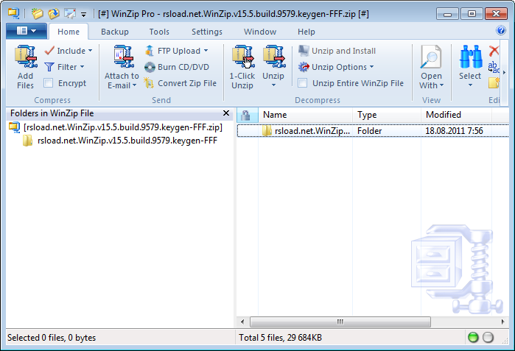Click Selected 0 files, 0 bytes status text
This screenshot has height=351, width=515.
click(52, 338)
